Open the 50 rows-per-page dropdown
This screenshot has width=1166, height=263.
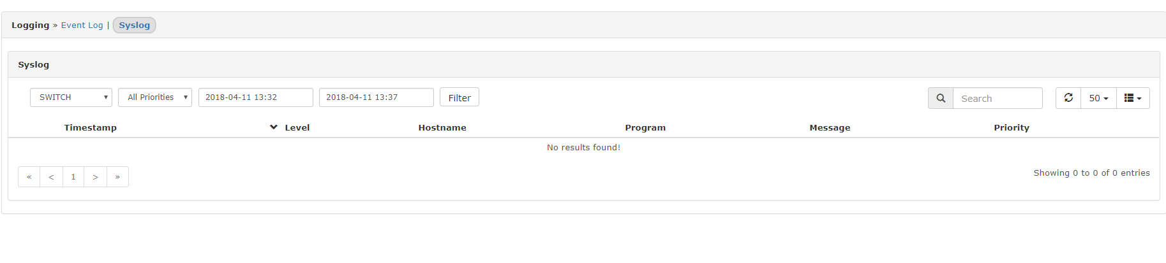(x=1098, y=98)
